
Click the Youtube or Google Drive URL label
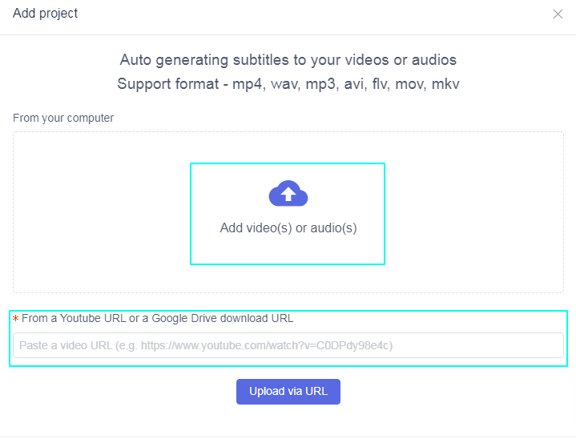click(158, 318)
